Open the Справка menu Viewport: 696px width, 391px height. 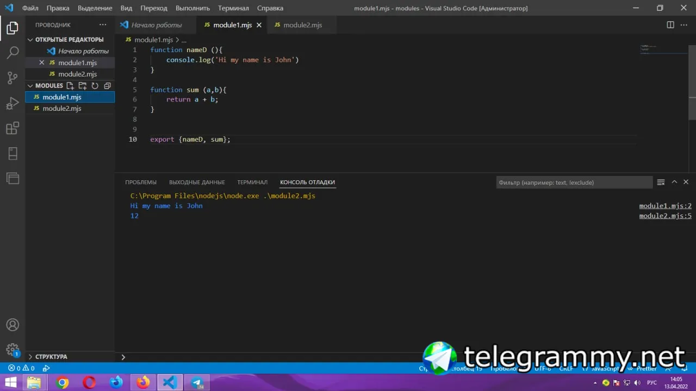(x=270, y=8)
